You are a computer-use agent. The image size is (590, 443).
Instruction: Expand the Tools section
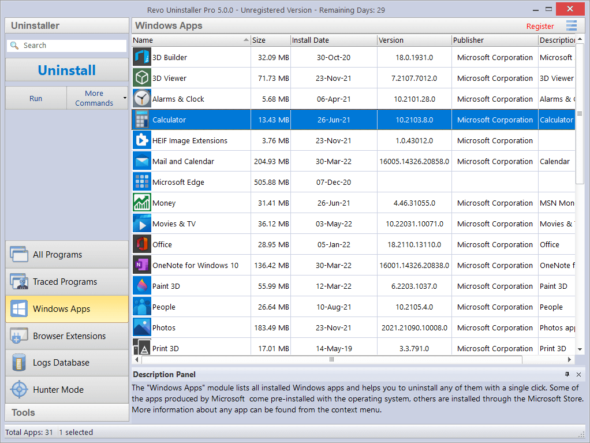coord(66,412)
